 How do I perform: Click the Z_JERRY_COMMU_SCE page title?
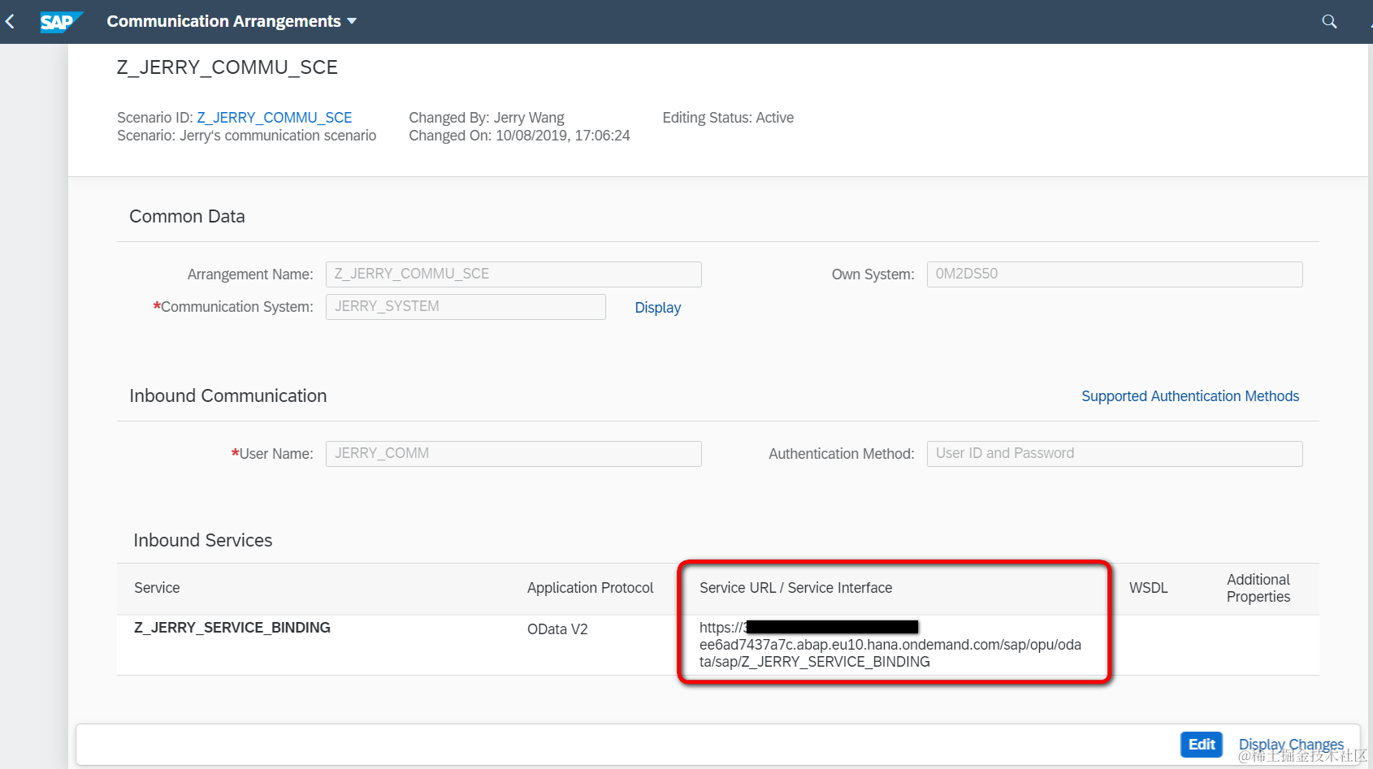tap(227, 67)
